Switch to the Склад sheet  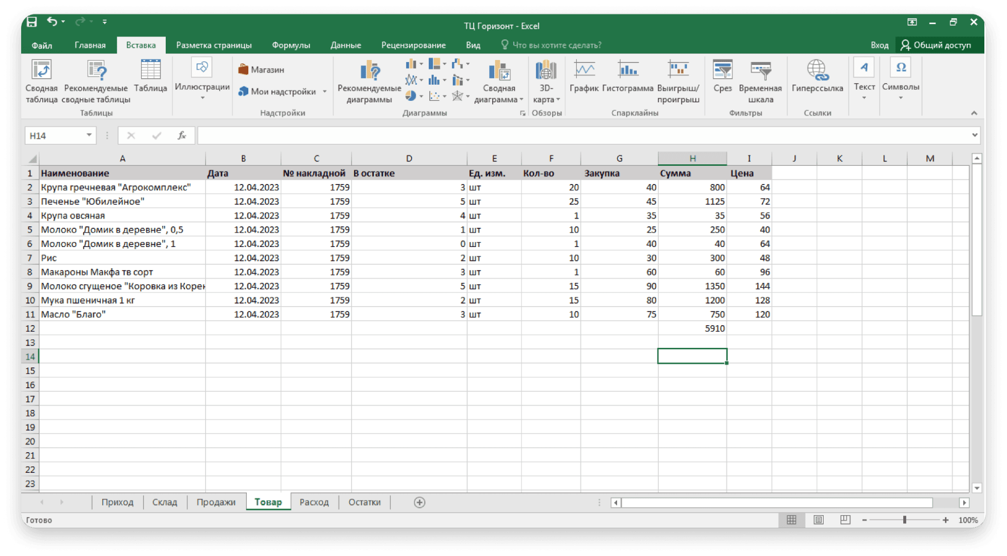point(164,502)
